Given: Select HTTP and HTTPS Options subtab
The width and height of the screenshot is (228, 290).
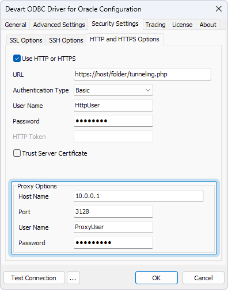Looking at the screenshot, I should (125, 39).
